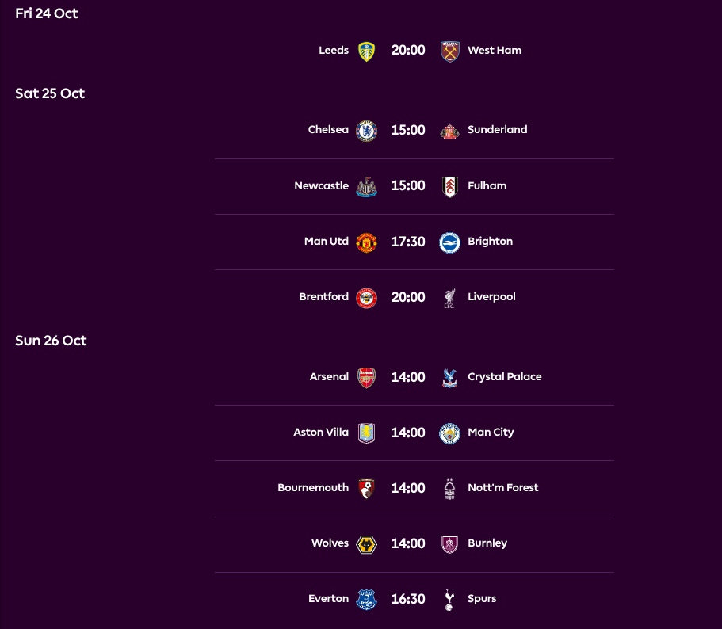The image size is (722, 629).
Task: Select the Brighton club crest
Action: pos(450,242)
